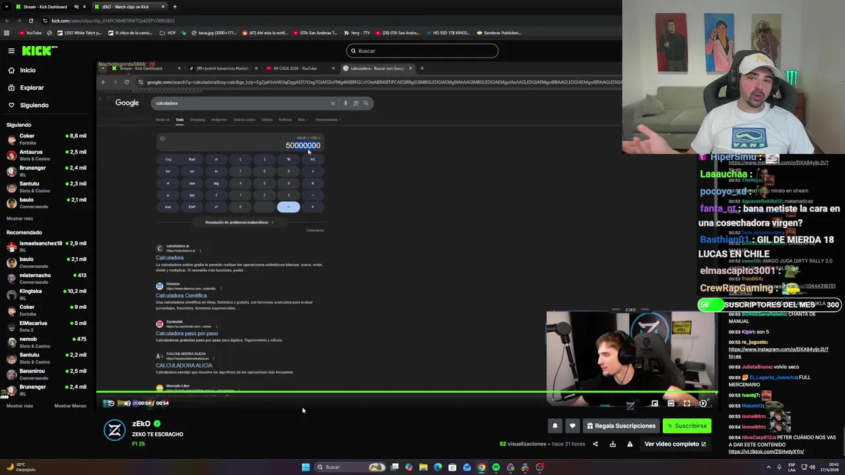Click the clip progress bar

click(x=406, y=393)
